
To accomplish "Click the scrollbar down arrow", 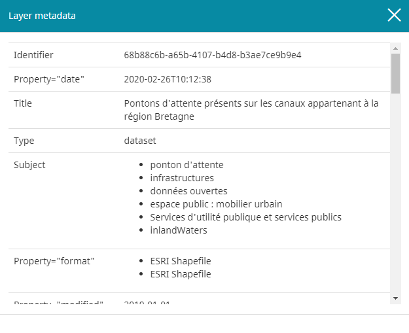I will [x=395, y=298].
